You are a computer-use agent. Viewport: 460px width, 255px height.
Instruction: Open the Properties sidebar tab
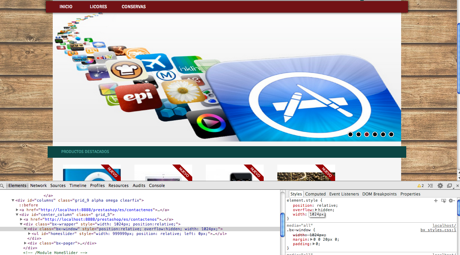pos(410,194)
